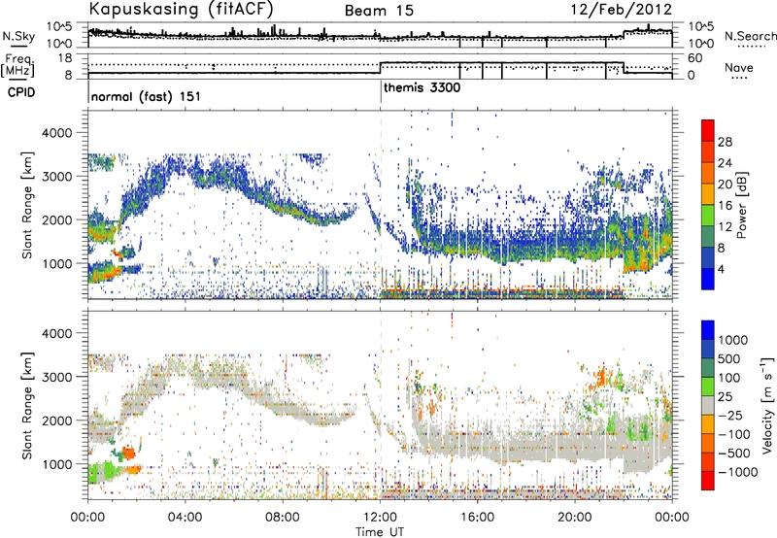Click the '4000' tick on the power panel

pos(58,133)
